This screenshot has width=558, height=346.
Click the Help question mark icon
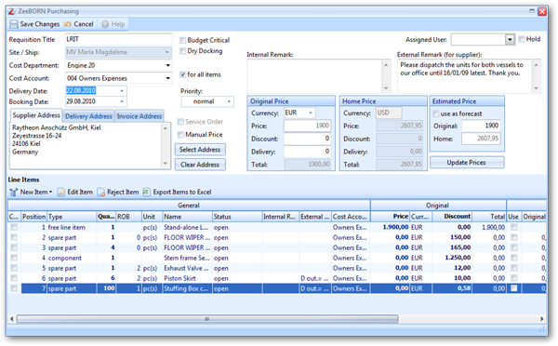pos(105,24)
